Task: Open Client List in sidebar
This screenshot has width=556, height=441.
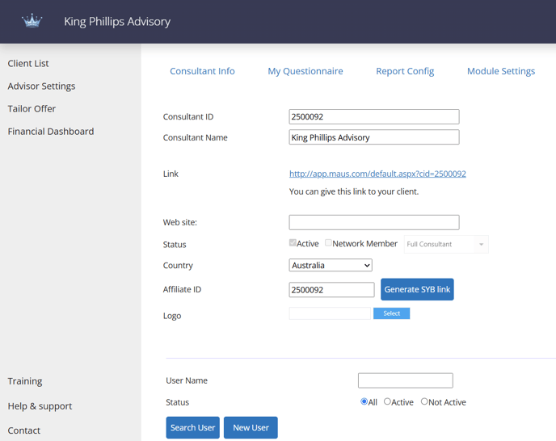Action: [x=28, y=64]
